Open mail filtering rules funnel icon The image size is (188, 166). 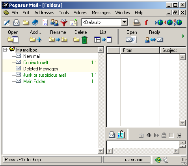click(64, 22)
